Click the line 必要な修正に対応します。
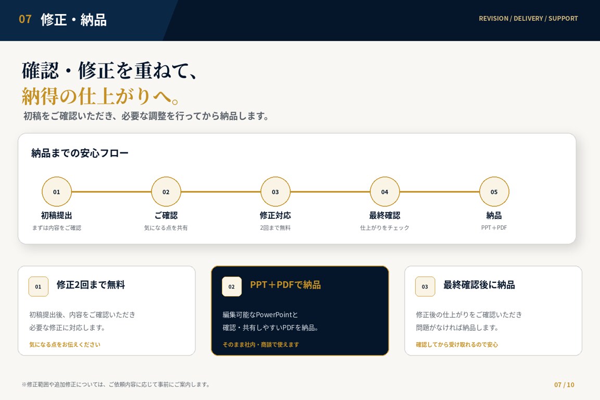This screenshot has width=600, height=400. pos(67,328)
